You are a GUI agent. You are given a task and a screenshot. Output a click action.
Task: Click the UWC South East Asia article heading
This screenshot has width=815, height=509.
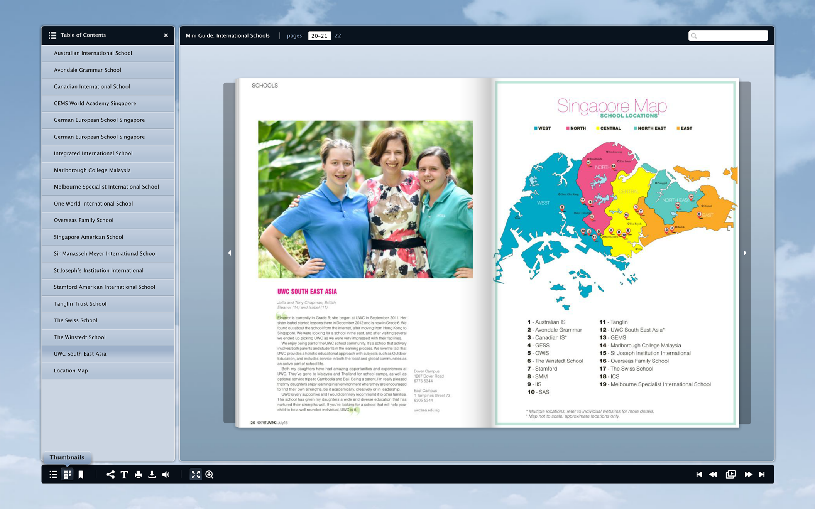click(307, 292)
